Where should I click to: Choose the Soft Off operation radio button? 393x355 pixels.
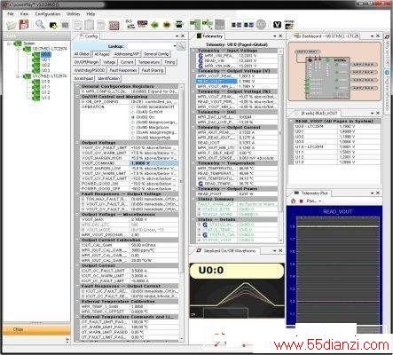[133, 112]
